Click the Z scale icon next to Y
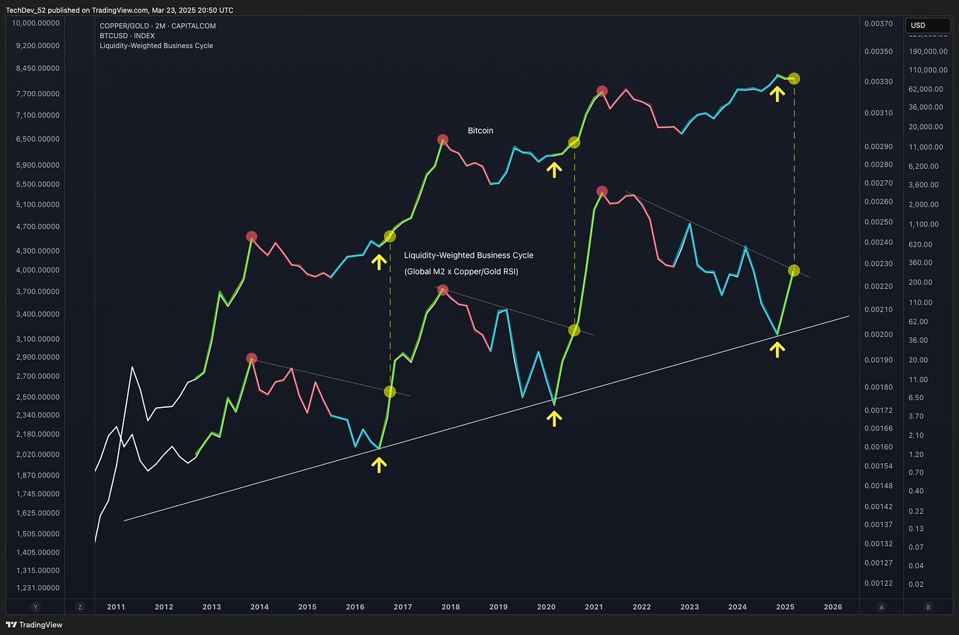Screen dimensions: 959x635 (80, 607)
